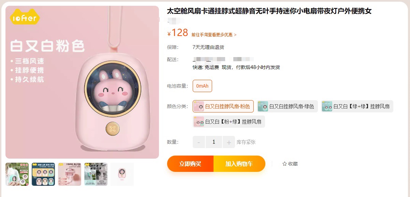Screen dimensions: 410x197
Task: Click the green swatch icon in 白又白挂脖风扇-绿色 option
Action: [x=263, y=106]
